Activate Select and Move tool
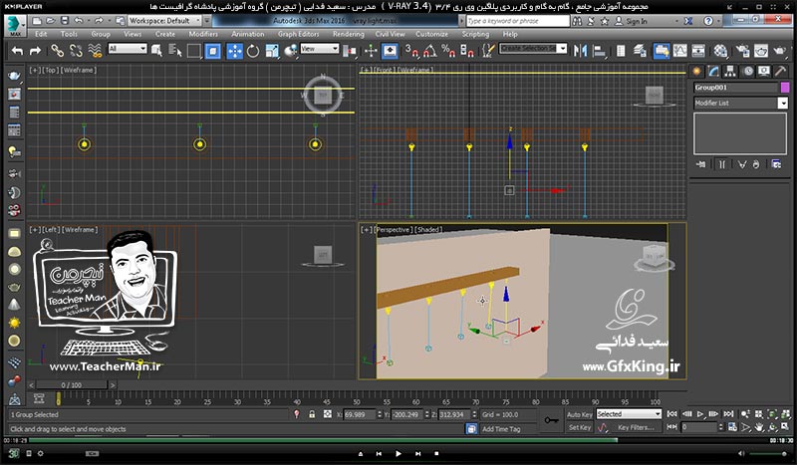The height and width of the screenshot is (465, 797). pyautogui.click(x=234, y=51)
